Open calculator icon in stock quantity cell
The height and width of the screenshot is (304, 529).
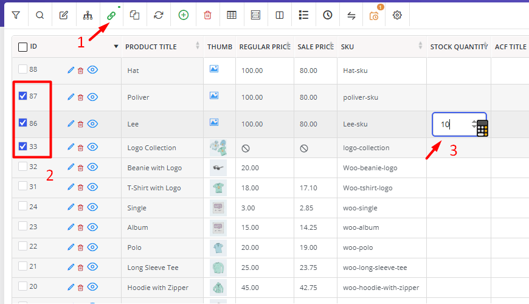coord(482,128)
